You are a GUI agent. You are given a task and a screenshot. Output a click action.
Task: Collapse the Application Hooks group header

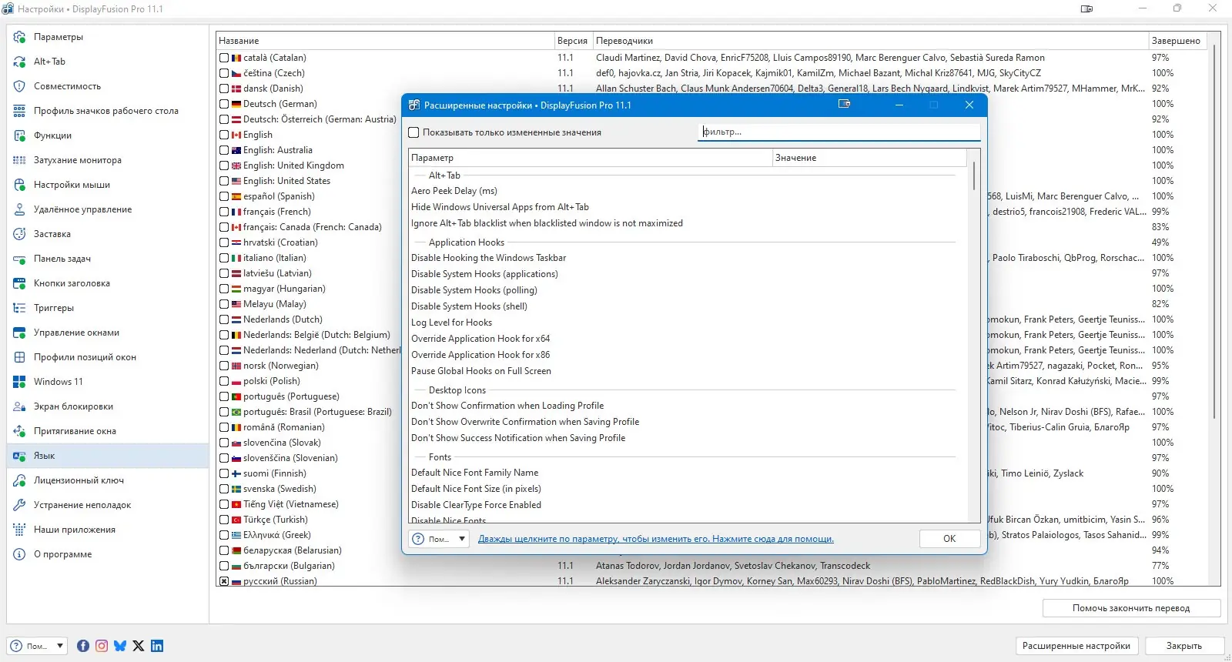pyautogui.click(x=467, y=242)
